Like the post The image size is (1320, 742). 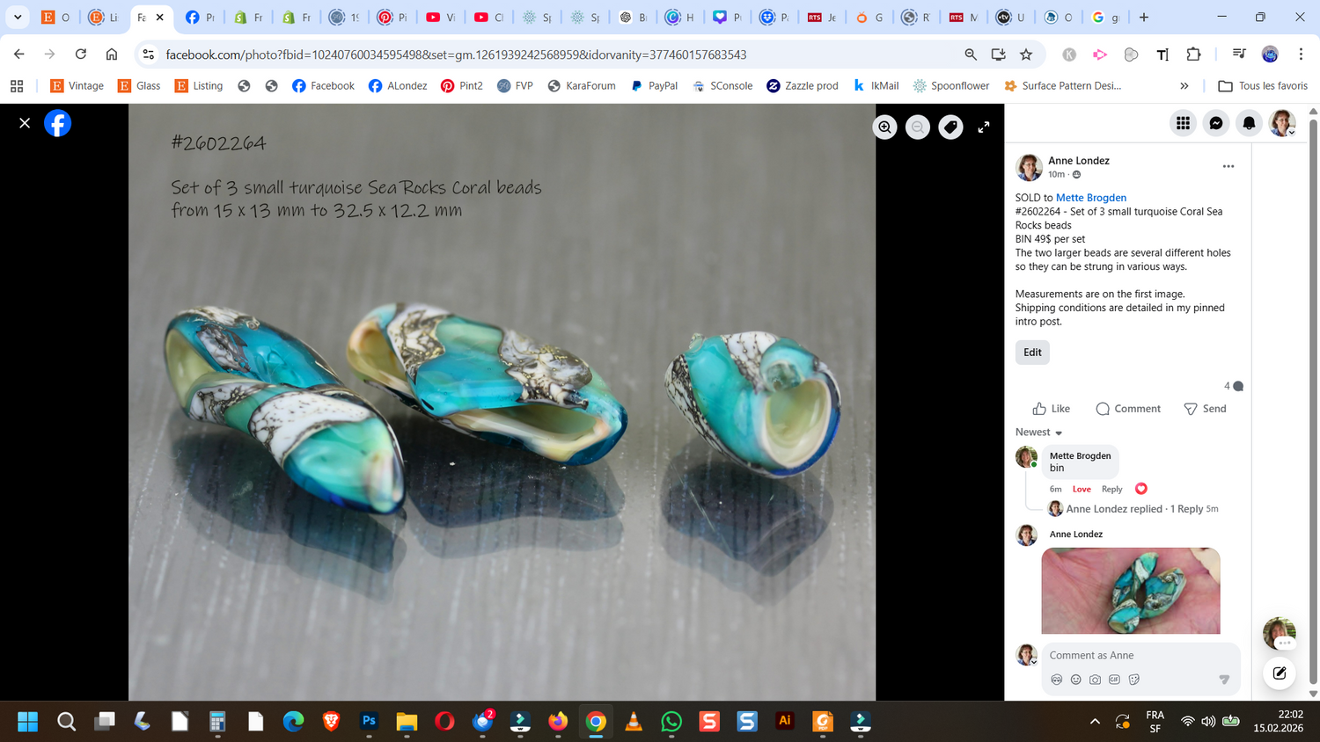(1051, 409)
